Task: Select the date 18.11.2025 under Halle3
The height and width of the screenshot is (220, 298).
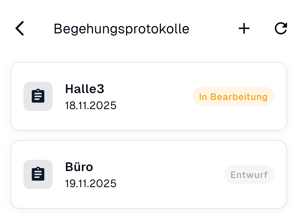Action: tap(91, 105)
